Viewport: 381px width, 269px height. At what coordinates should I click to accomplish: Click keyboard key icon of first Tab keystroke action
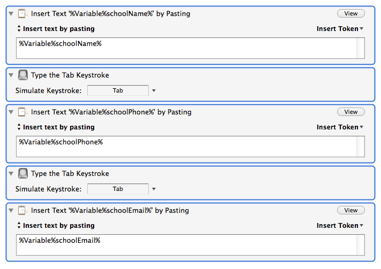coord(23,75)
